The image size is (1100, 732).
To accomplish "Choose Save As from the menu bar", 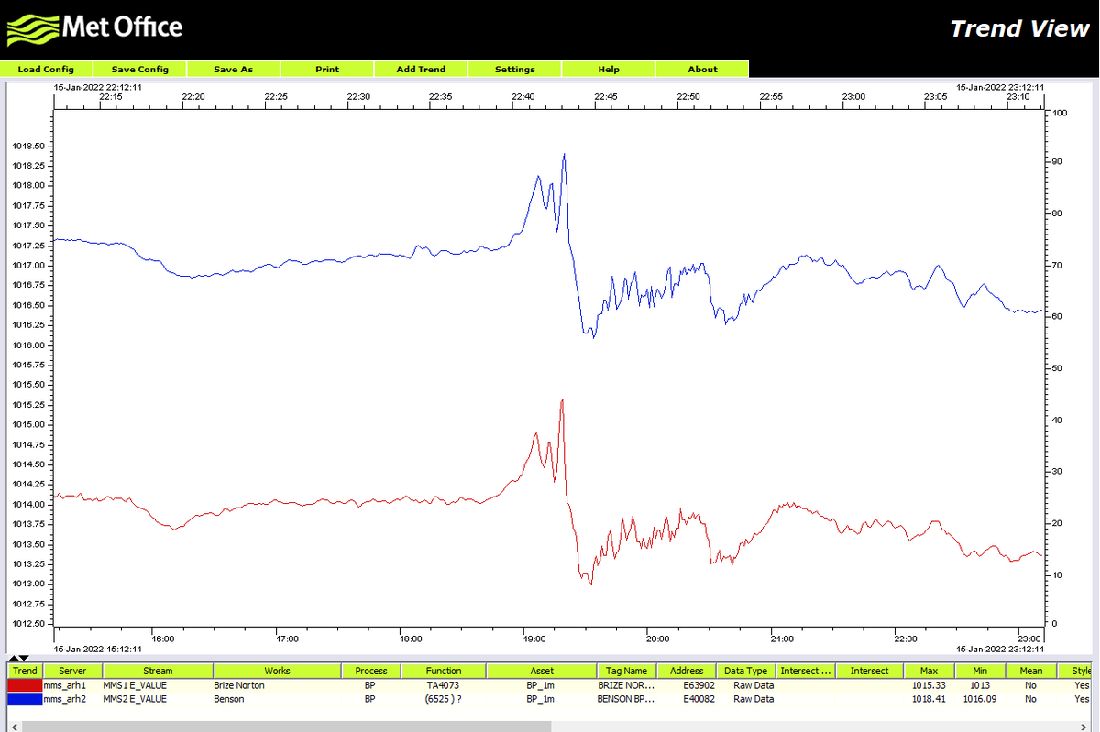I will click(234, 69).
